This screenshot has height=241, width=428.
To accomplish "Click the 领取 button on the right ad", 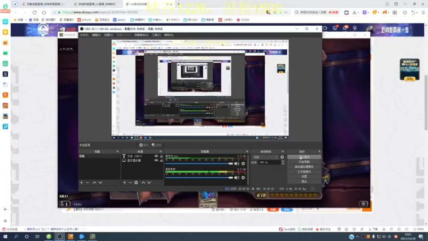I will click(409, 79).
